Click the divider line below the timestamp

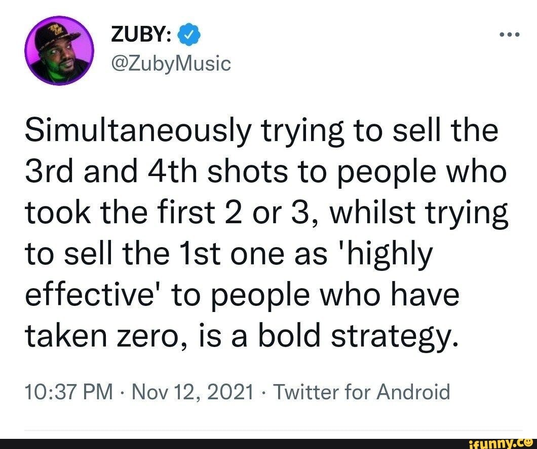[269, 431]
